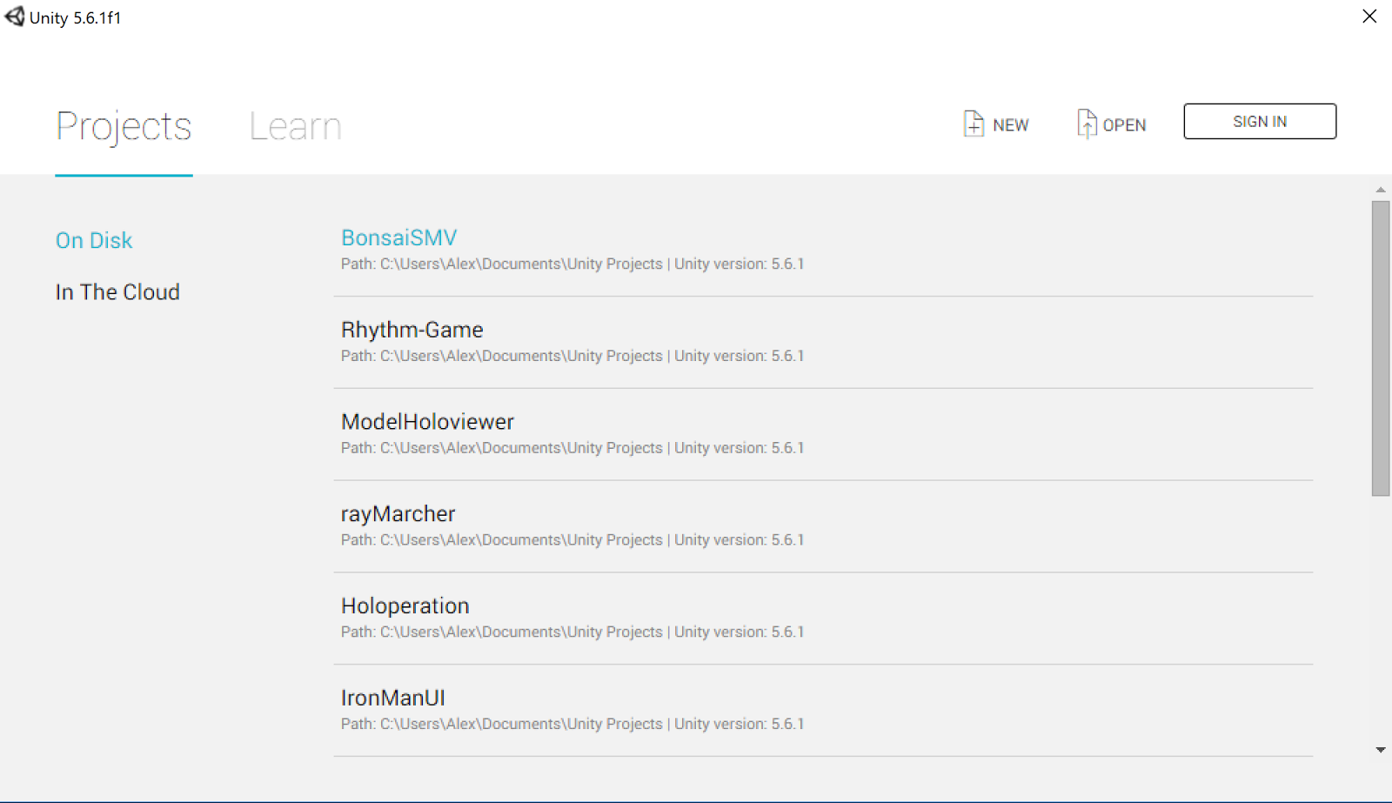
Task: Click the scroll down arrow
Action: tap(1381, 750)
